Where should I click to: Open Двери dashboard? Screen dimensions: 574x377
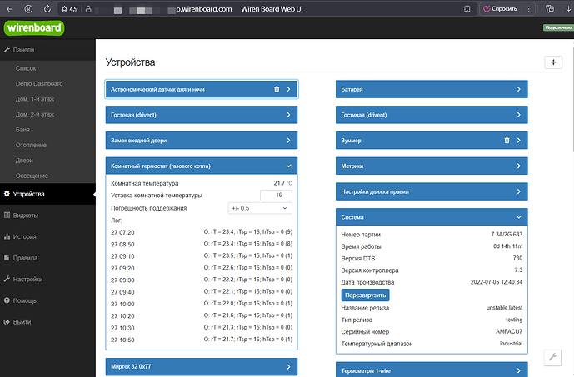tap(24, 161)
